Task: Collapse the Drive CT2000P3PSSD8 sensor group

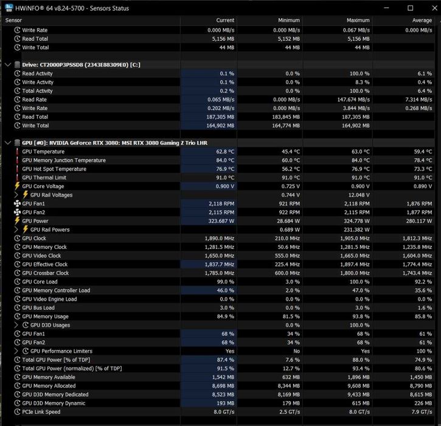Action: click(x=8, y=65)
